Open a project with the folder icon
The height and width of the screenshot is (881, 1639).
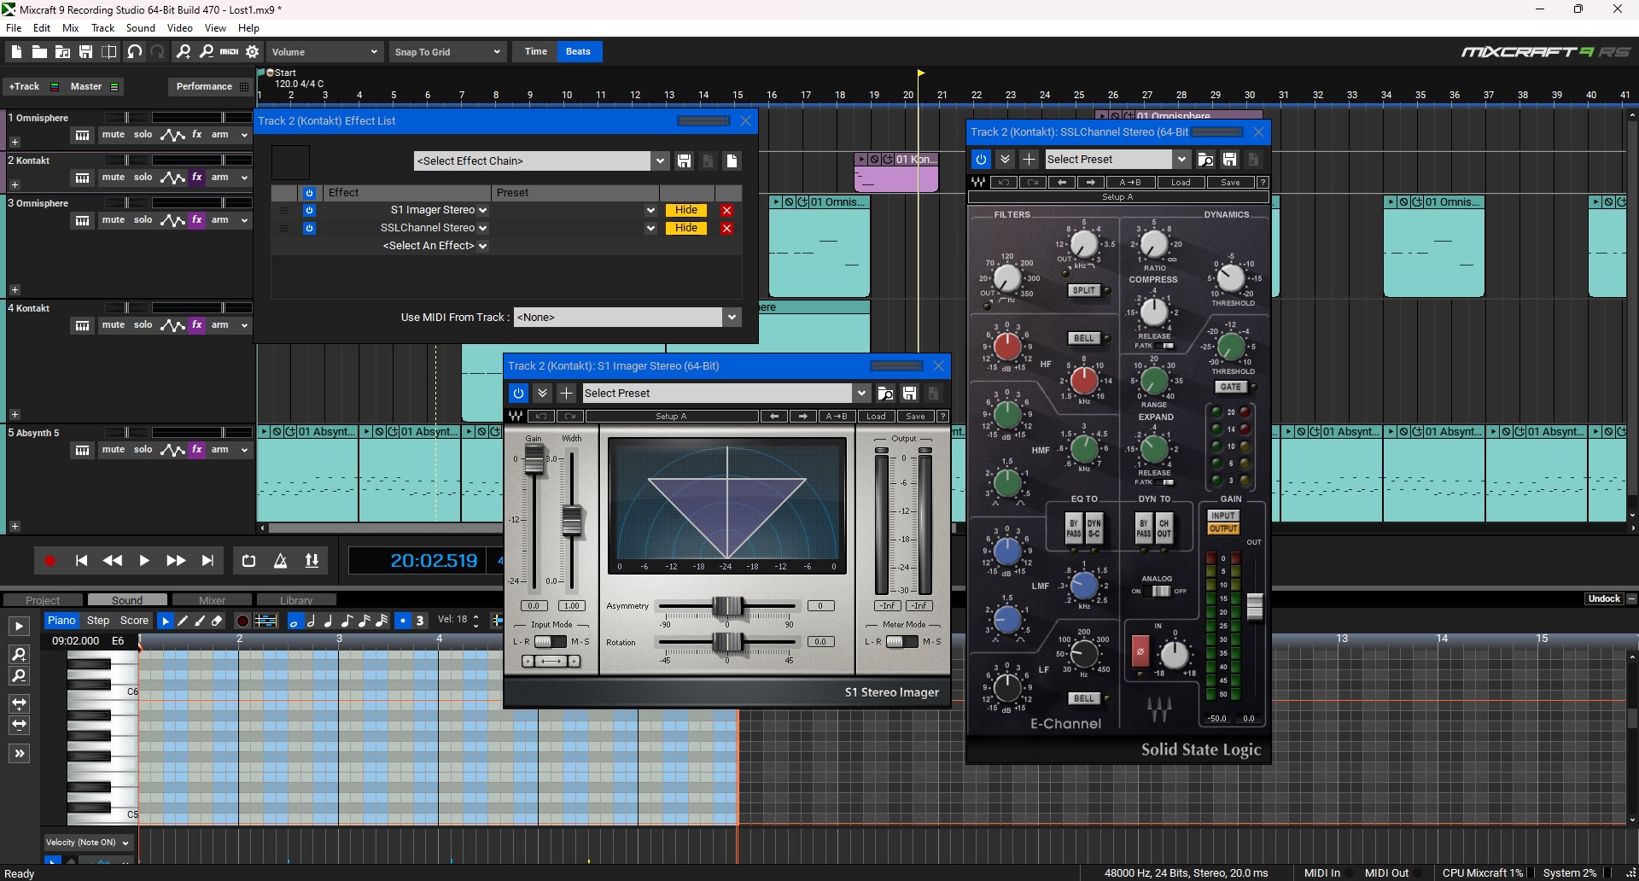coord(39,52)
